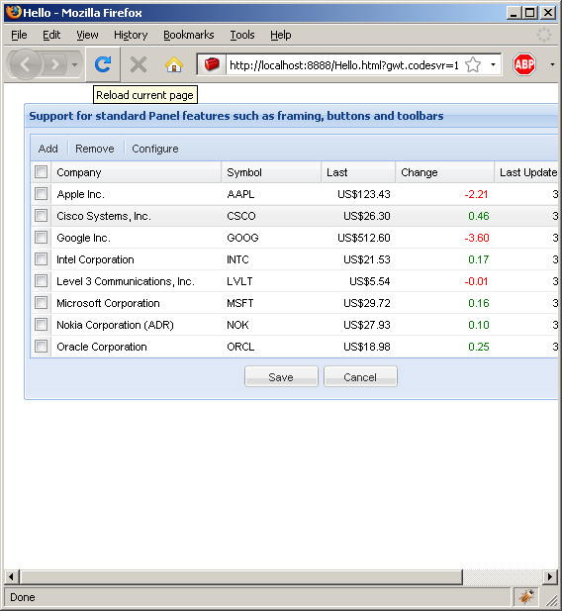
Task: Click the -2.21 change value
Action: [x=476, y=194]
